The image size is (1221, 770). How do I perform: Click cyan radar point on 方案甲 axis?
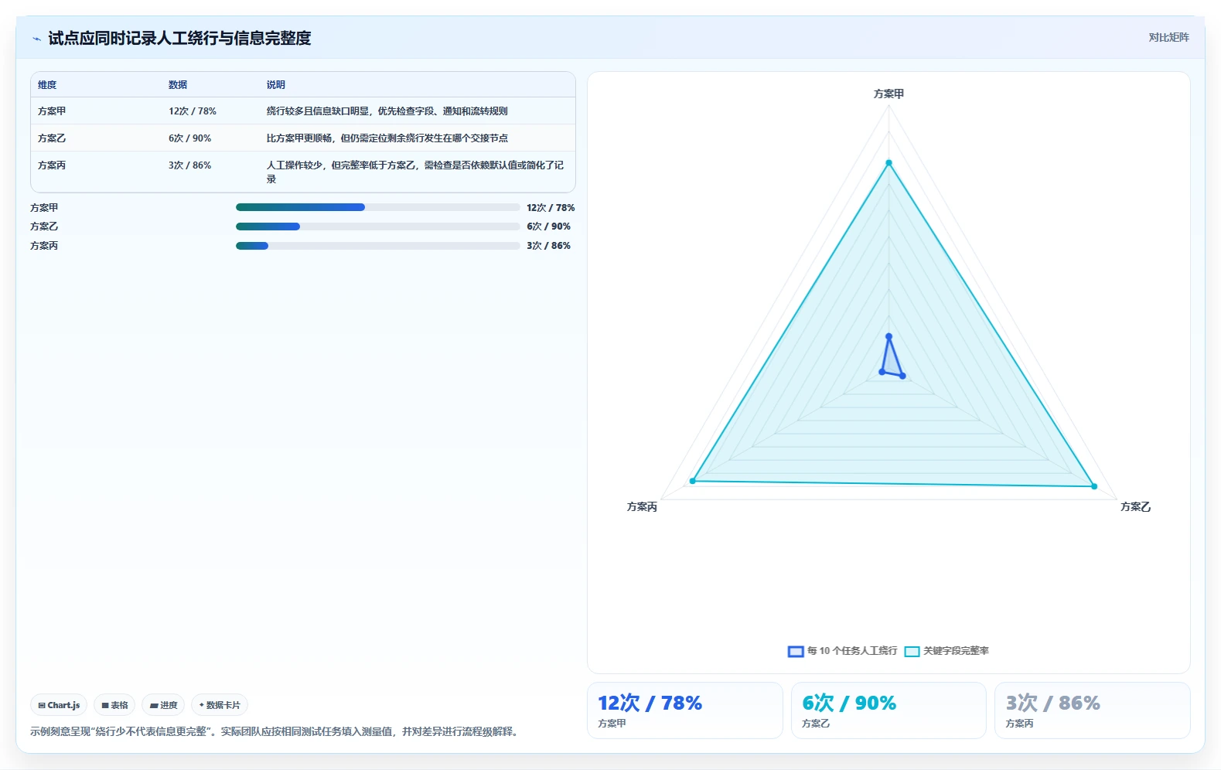click(x=888, y=163)
